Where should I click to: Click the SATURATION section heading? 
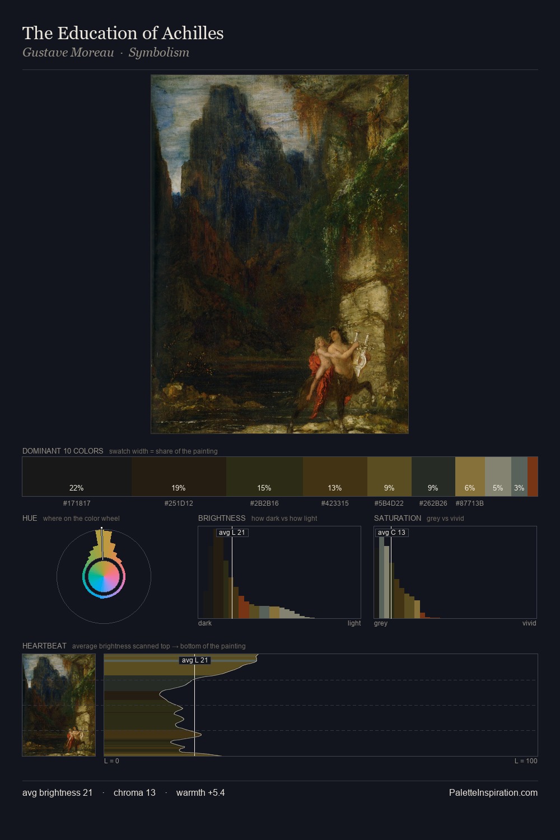(x=398, y=518)
